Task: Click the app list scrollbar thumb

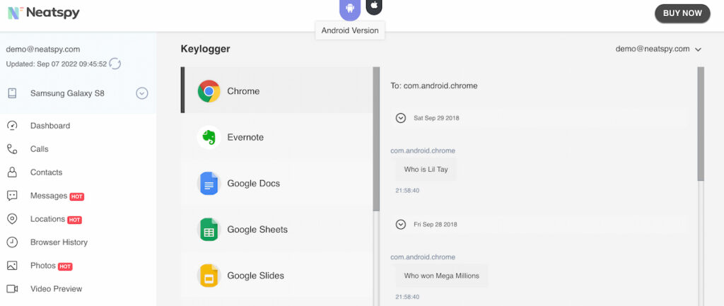Action: click(376, 139)
